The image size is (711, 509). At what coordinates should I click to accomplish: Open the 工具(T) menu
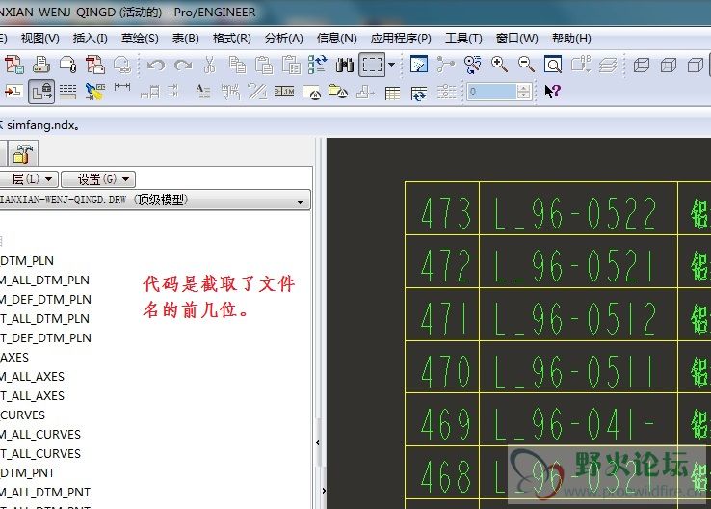[463, 39]
